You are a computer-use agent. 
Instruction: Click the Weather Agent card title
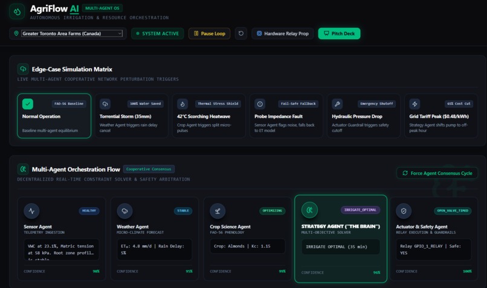132,227
